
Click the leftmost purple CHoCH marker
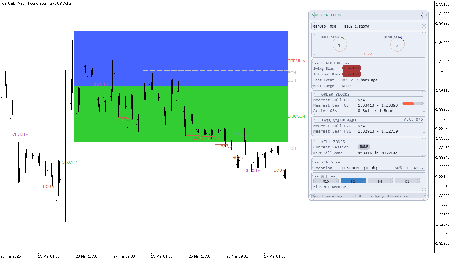click(x=20, y=134)
